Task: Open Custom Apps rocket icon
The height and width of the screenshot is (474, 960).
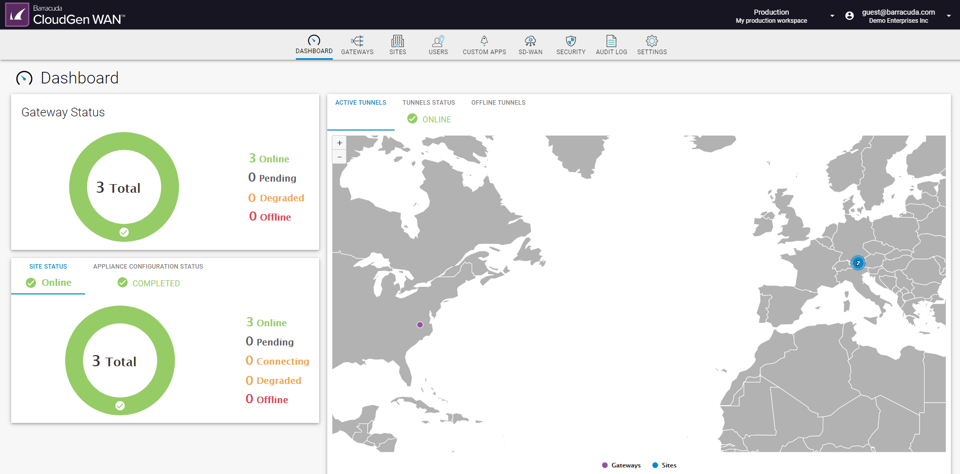Action: (484, 41)
